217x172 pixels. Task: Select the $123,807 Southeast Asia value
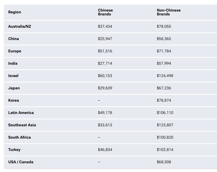pyautogui.click(x=165, y=125)
